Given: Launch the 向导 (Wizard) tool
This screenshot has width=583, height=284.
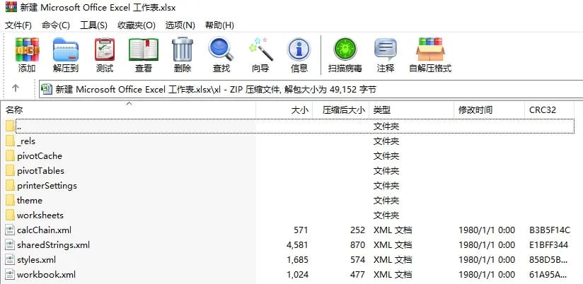Looking at the screenshot, I should (x=260, y=55).
